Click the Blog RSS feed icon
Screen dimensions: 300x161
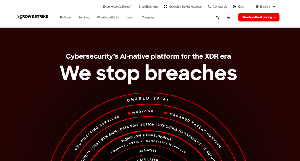point(235,7)
